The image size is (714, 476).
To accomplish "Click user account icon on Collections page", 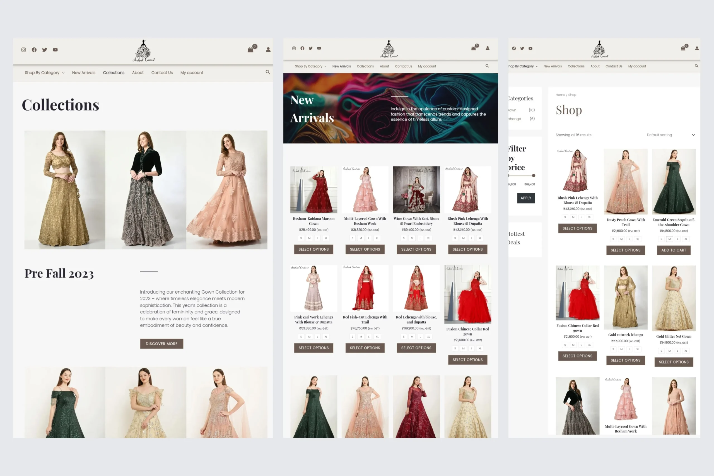I will coord(268,50).
